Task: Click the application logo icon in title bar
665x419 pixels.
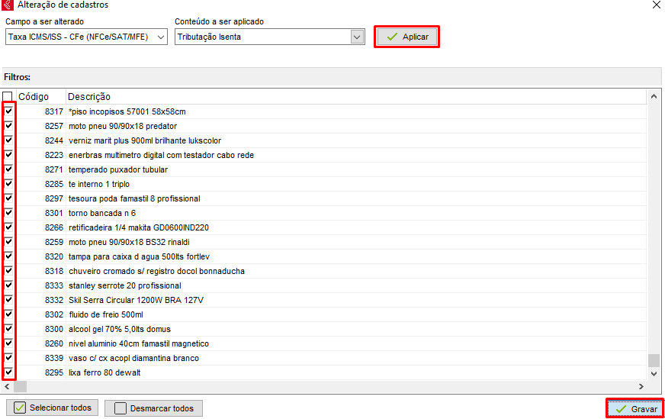Action: click(8, 5)
